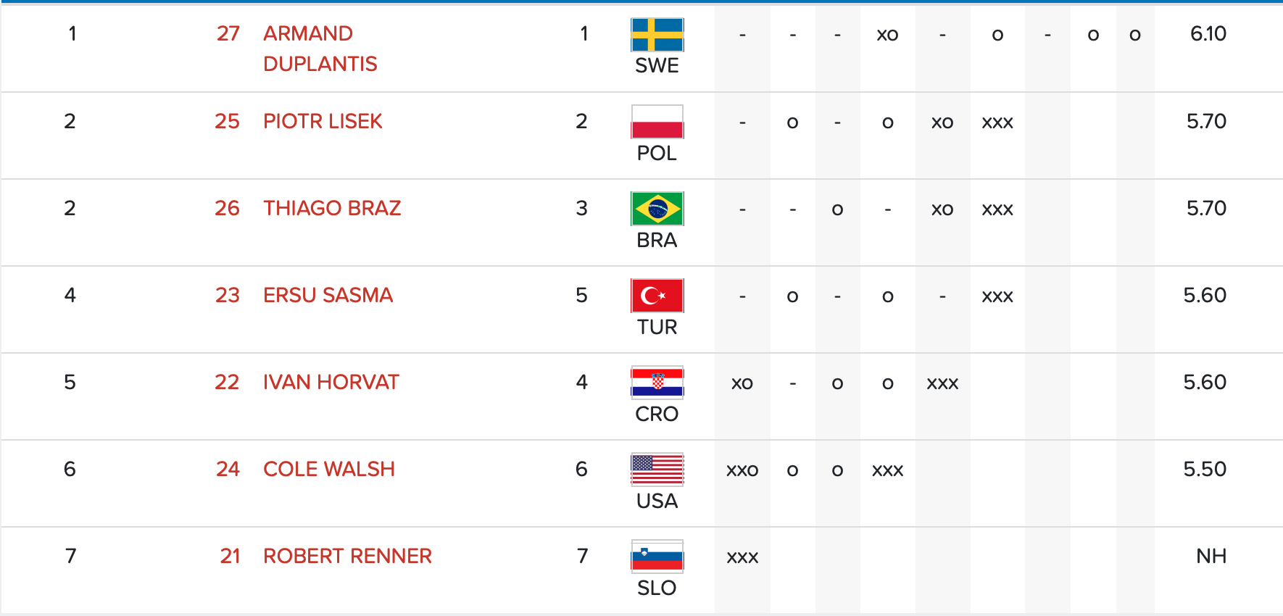Click the Sweden flag icon

(x=657, y=35)
